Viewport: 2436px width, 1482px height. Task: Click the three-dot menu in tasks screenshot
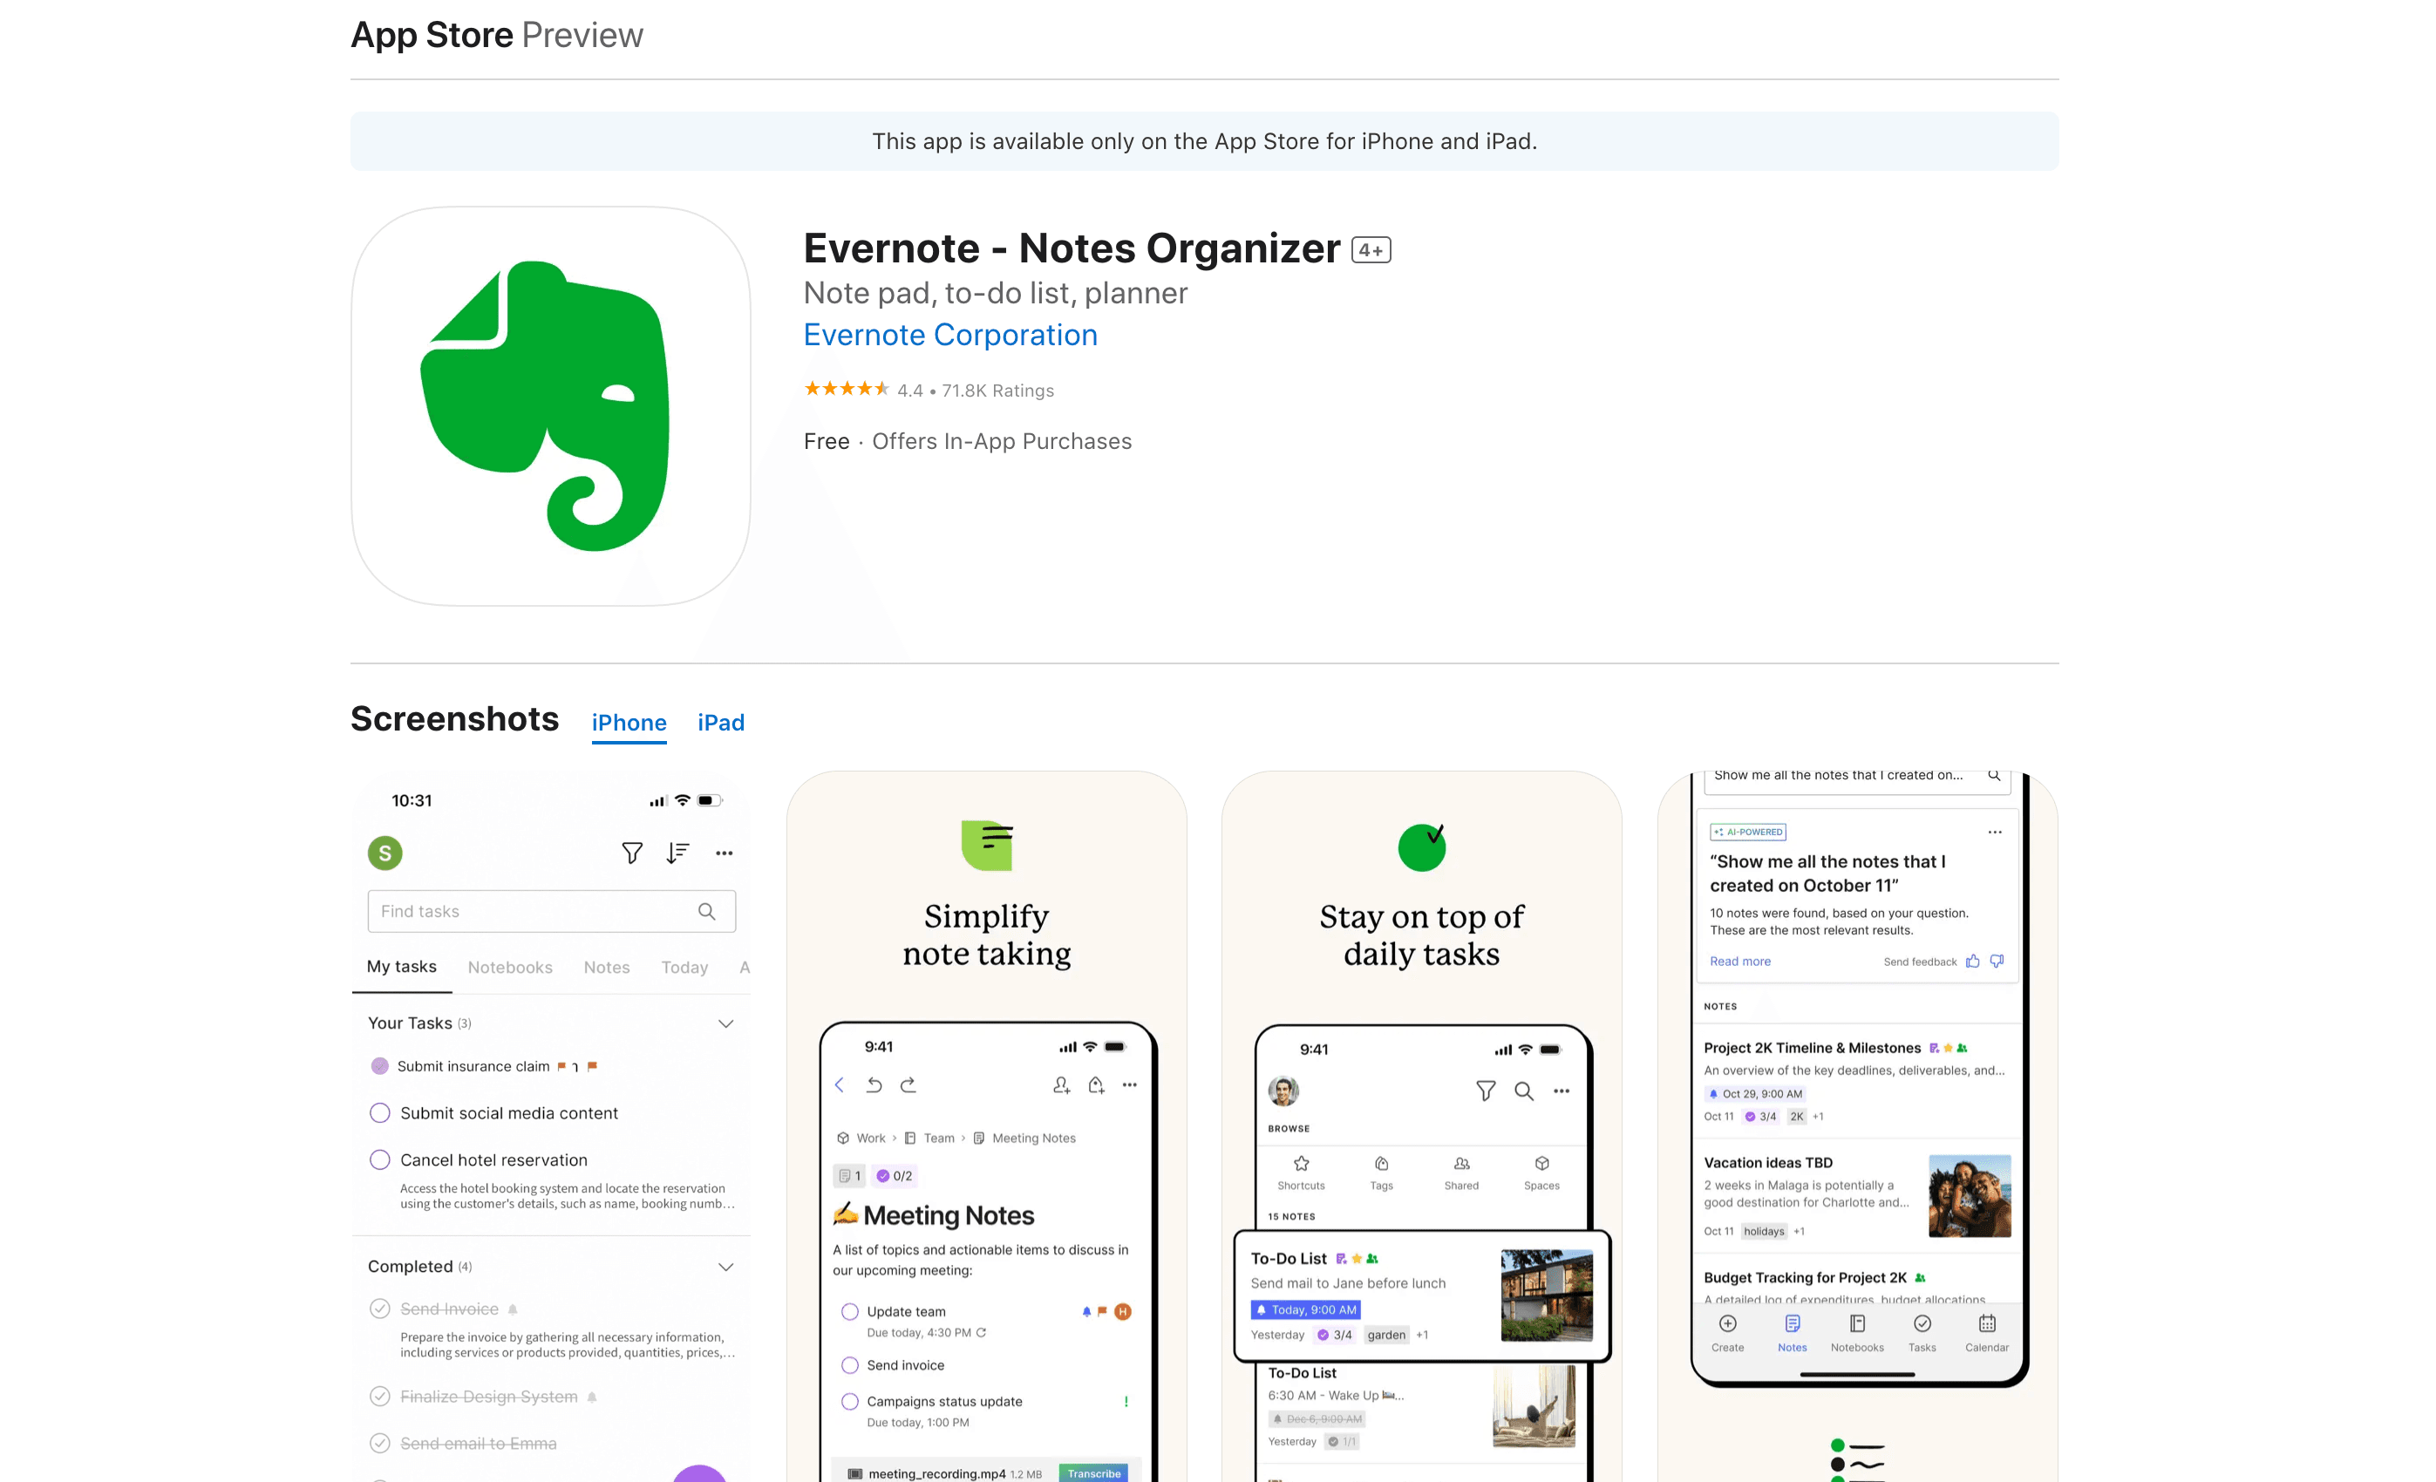click(x=724, y=853)
